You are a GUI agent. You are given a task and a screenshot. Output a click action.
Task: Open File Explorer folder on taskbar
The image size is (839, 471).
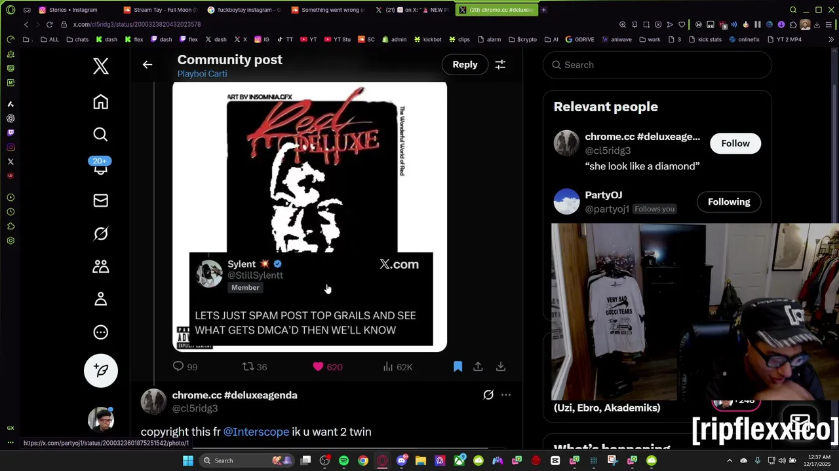click(x=421, y=461)
